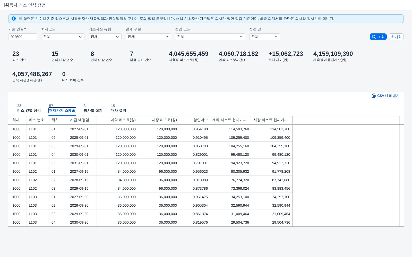Expand the 면제 구분 dropdown

148,37
